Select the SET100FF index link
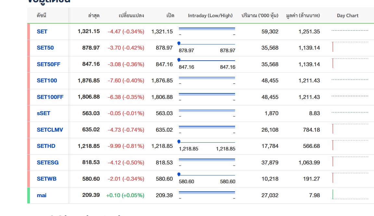Viewport: 374px width, 216px height. [x=50, y=97]
